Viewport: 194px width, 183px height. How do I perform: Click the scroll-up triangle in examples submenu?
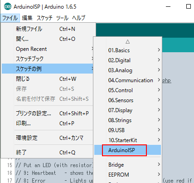tap(127, 41)
